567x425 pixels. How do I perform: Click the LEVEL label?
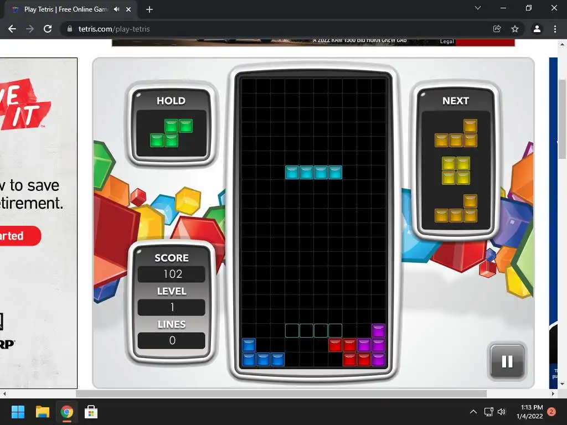(x=172, y=291)
